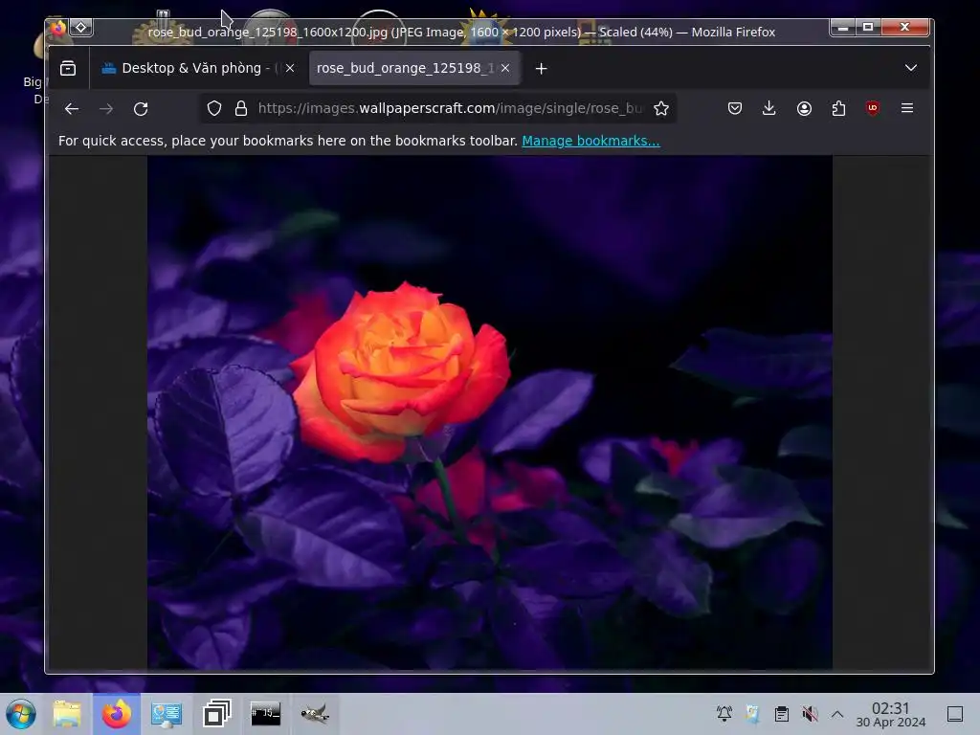View site security padlock info
This screenshot has height=735, width=980.
click(240, 109)
